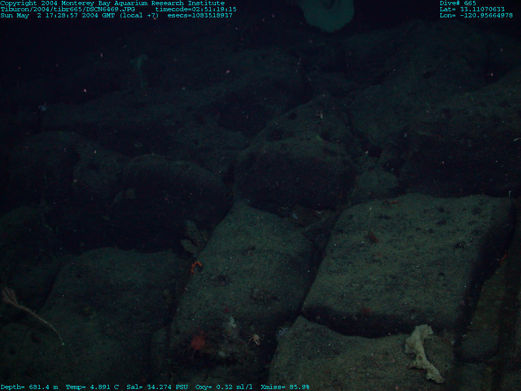Click the 'Oxy= 0.32 ml/l' readout

click(224, 387)
